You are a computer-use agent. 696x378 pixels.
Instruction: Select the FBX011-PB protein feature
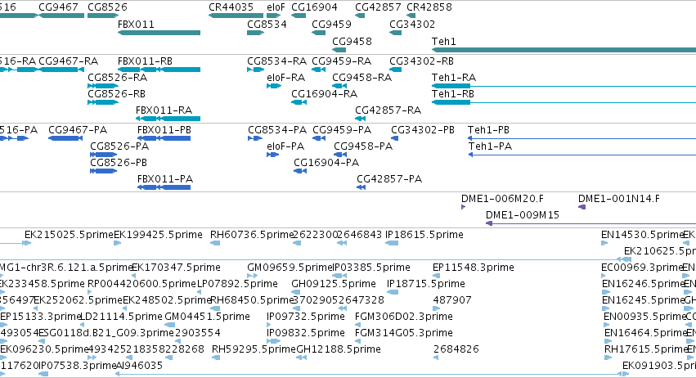pos(164,138)
